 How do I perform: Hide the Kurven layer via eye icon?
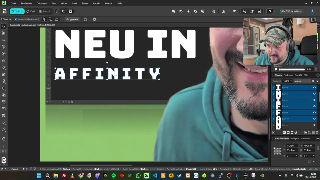(x=314, y=119)
